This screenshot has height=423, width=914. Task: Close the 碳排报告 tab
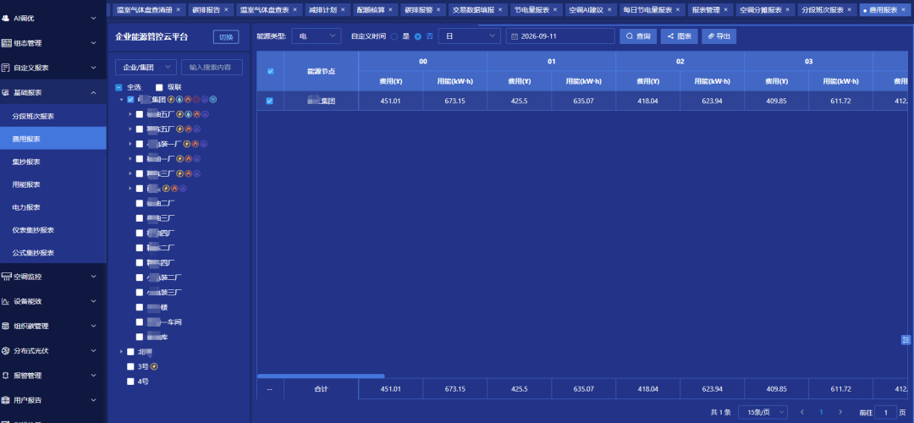coord(226,10)
